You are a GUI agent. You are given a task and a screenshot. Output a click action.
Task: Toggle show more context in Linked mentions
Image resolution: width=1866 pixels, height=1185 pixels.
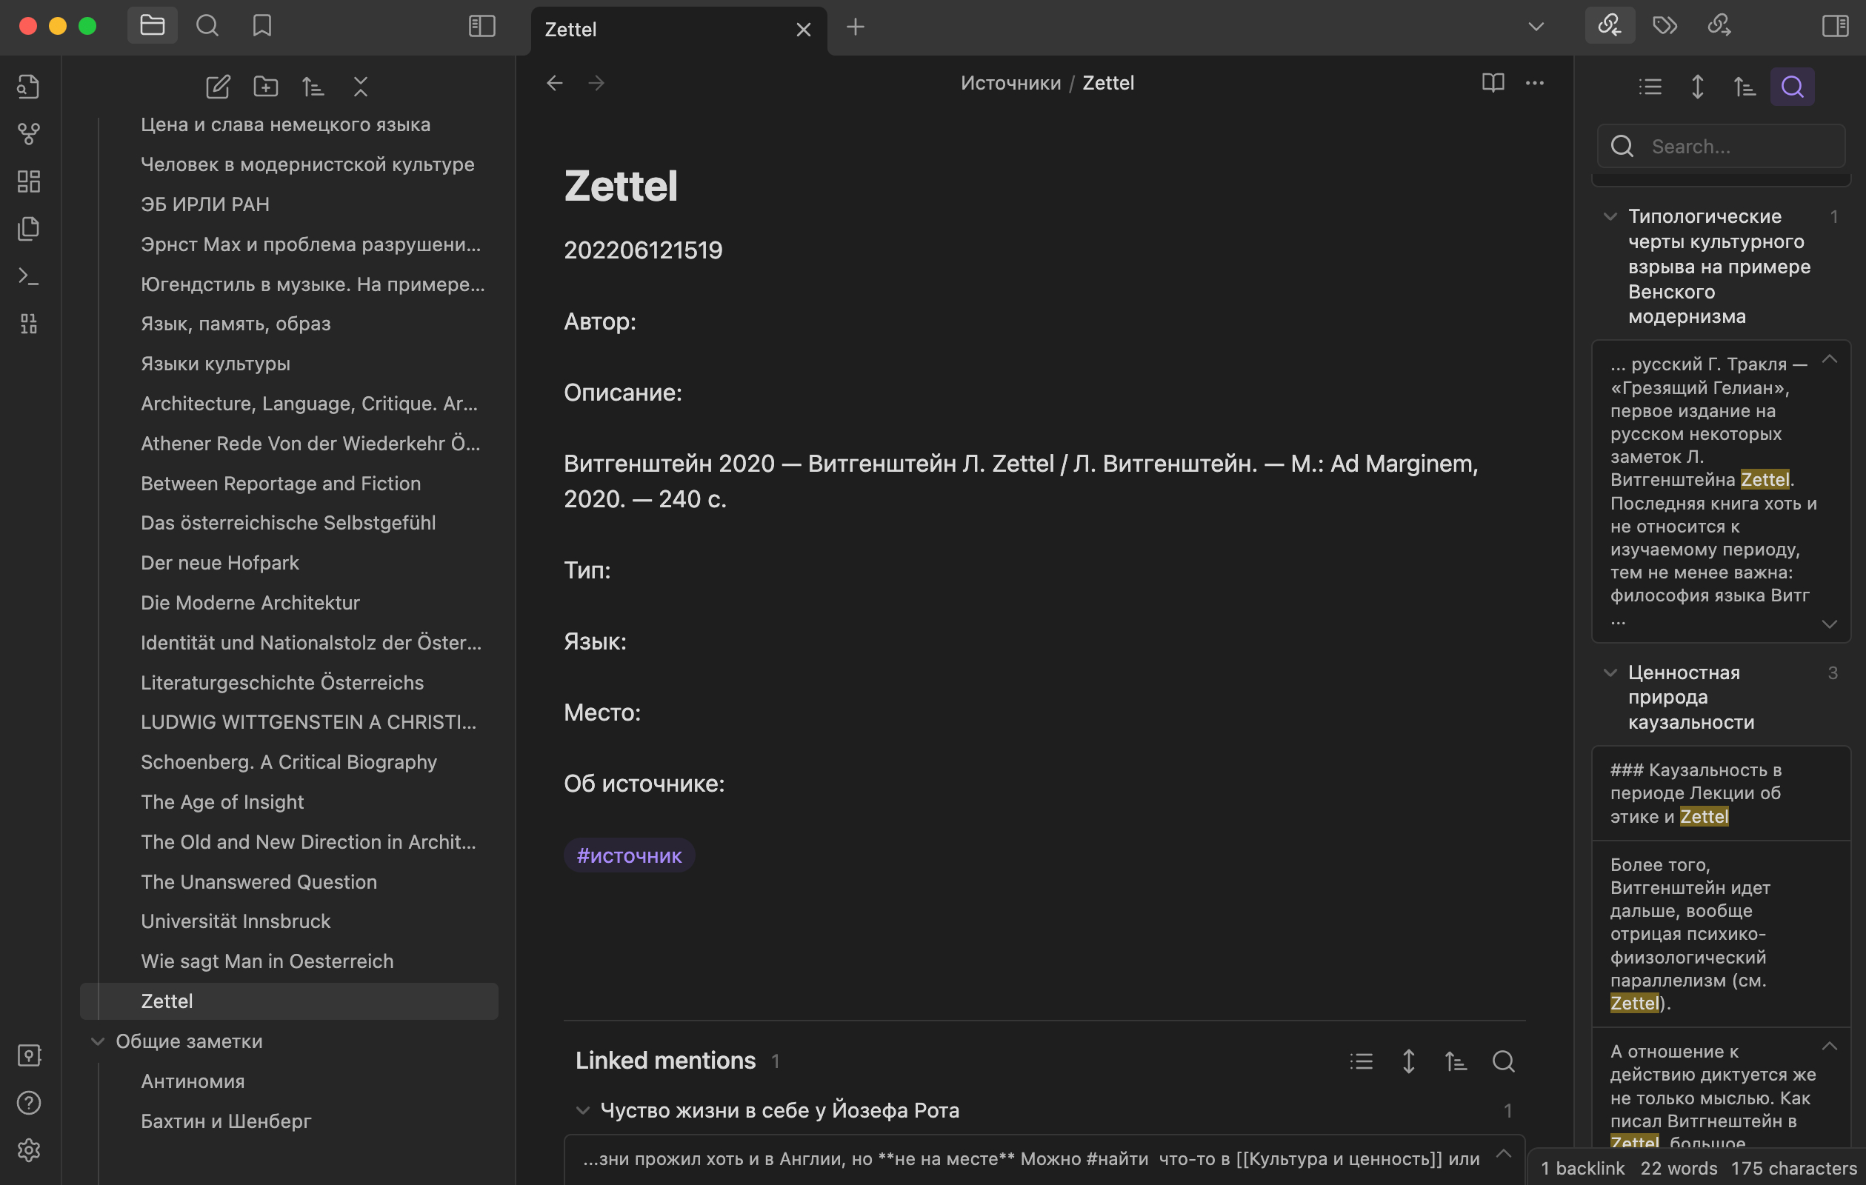click(1409, 1061)
